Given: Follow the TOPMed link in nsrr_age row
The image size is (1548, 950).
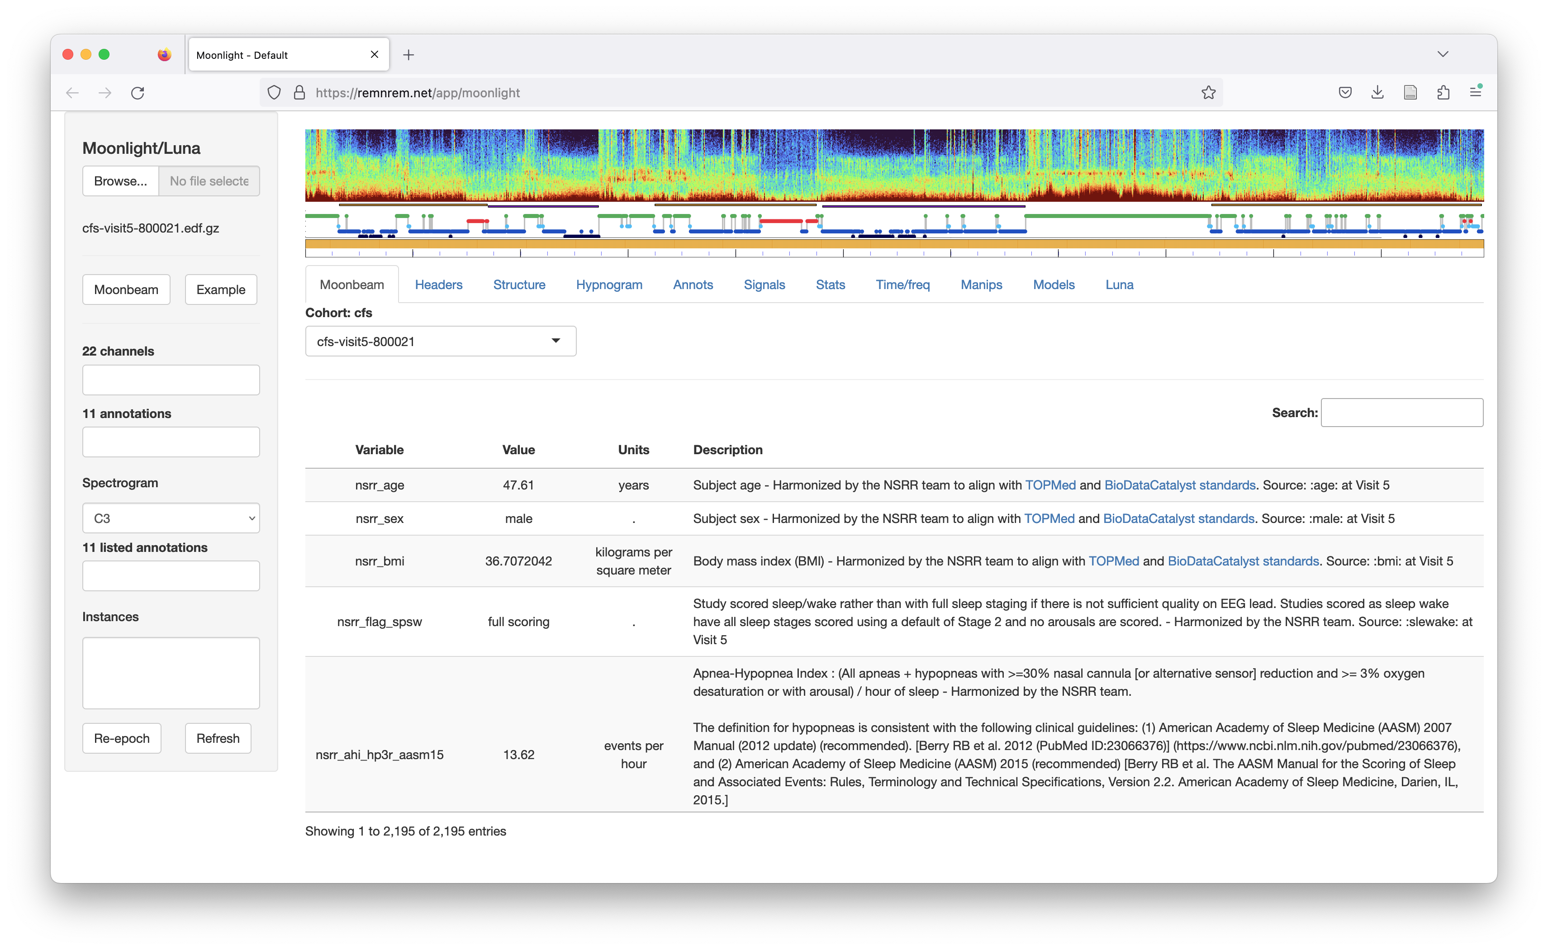Looking at the screenshot, I should click(x=1050, y=485).
